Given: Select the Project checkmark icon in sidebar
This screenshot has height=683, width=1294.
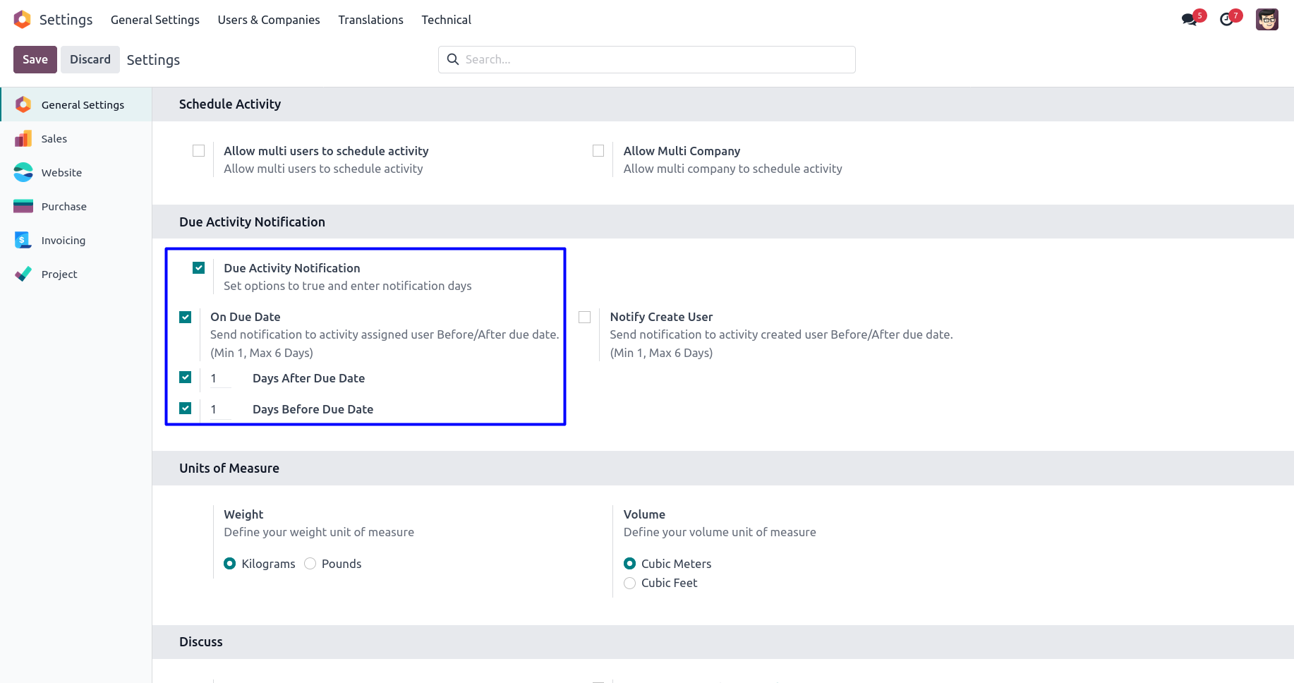Looking at the screenshot, I should (x=23, y=274).
